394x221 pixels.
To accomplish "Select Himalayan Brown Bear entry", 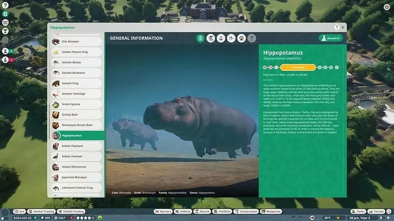I will (76, 125).
